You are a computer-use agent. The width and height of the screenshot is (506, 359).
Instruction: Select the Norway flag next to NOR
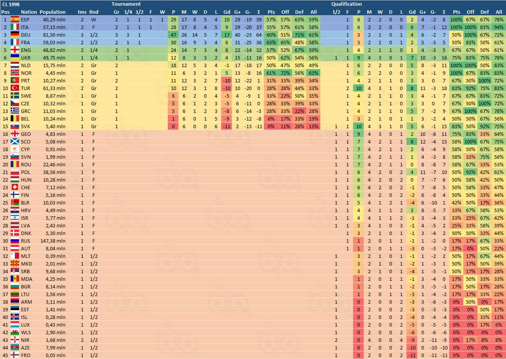click(x=15, y=73)
